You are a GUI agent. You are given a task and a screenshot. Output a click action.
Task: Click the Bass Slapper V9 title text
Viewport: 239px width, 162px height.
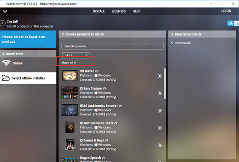pyautogui.click(x=95, y=88)
